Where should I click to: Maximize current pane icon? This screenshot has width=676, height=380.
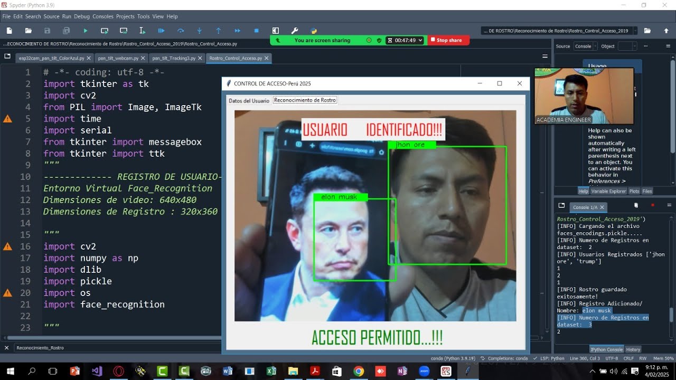pyautogui.click(x=276, y=31)
